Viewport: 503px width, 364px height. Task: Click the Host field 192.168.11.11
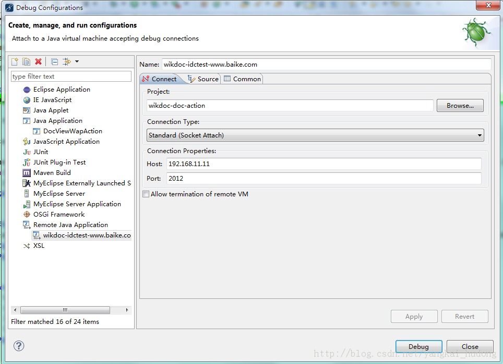(x=324, y=164)
